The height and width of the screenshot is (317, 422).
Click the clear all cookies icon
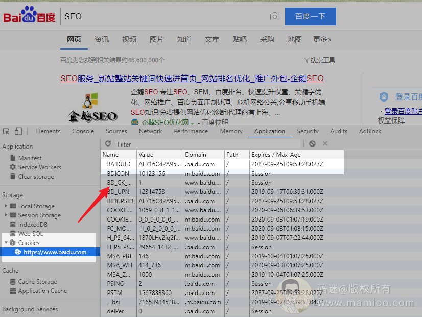click(x=312, y=144)
